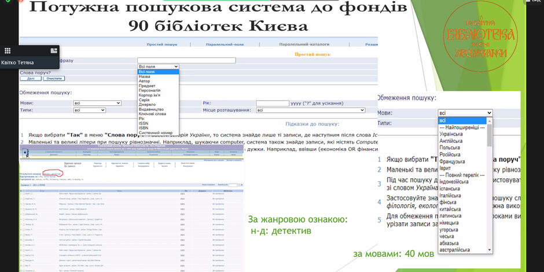Screen dimensions: 544x272
Task: Click the Zoom panel layout switch icon
Action: pyautogui.click(x=54, y=51)
